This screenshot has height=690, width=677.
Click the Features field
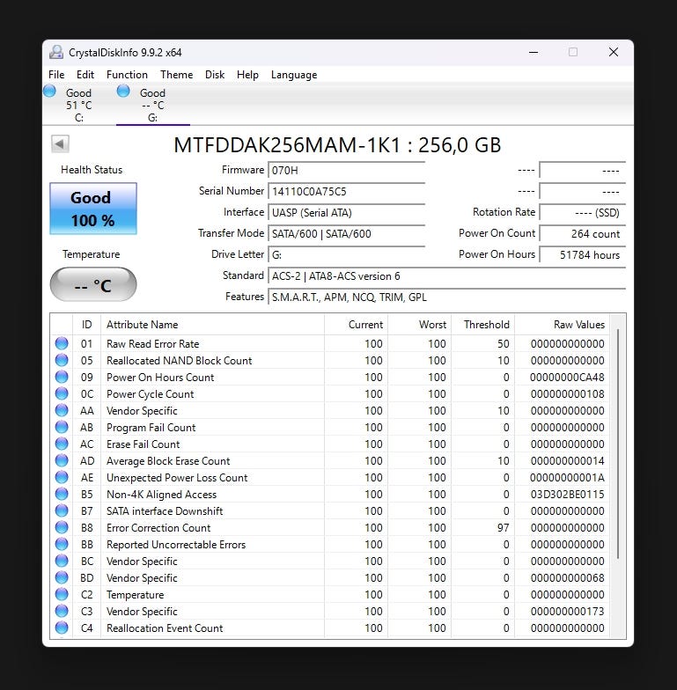click(447, 297)
